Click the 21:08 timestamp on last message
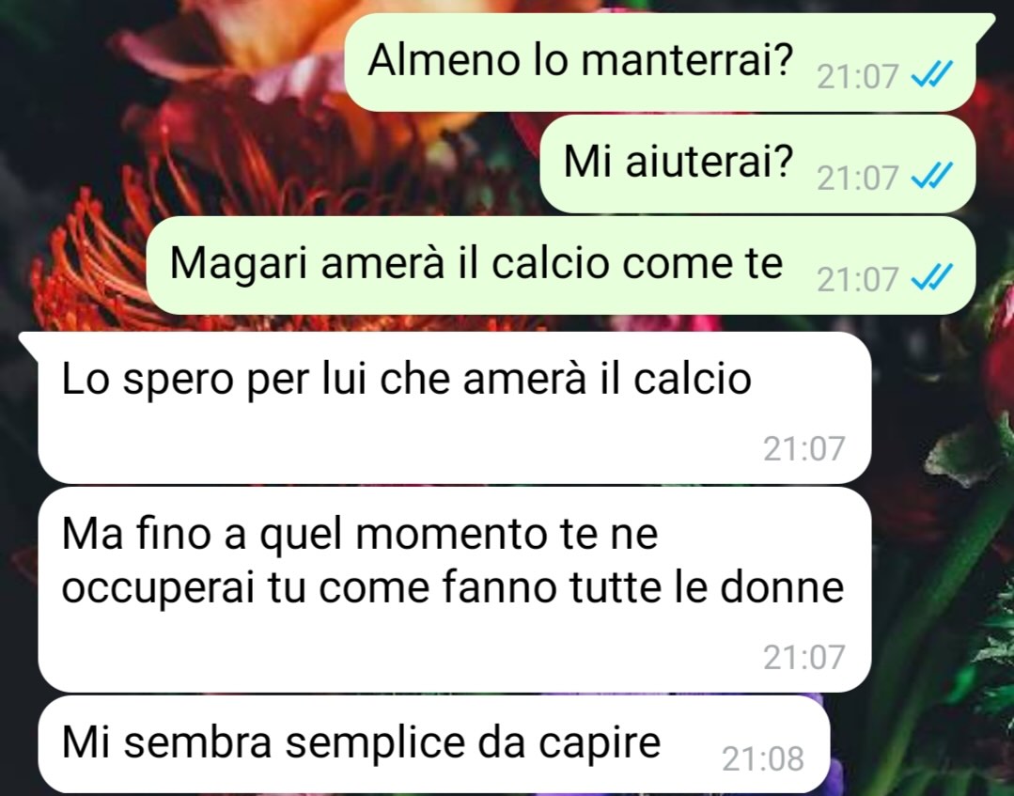1014x796 pixels. (762, 758)
